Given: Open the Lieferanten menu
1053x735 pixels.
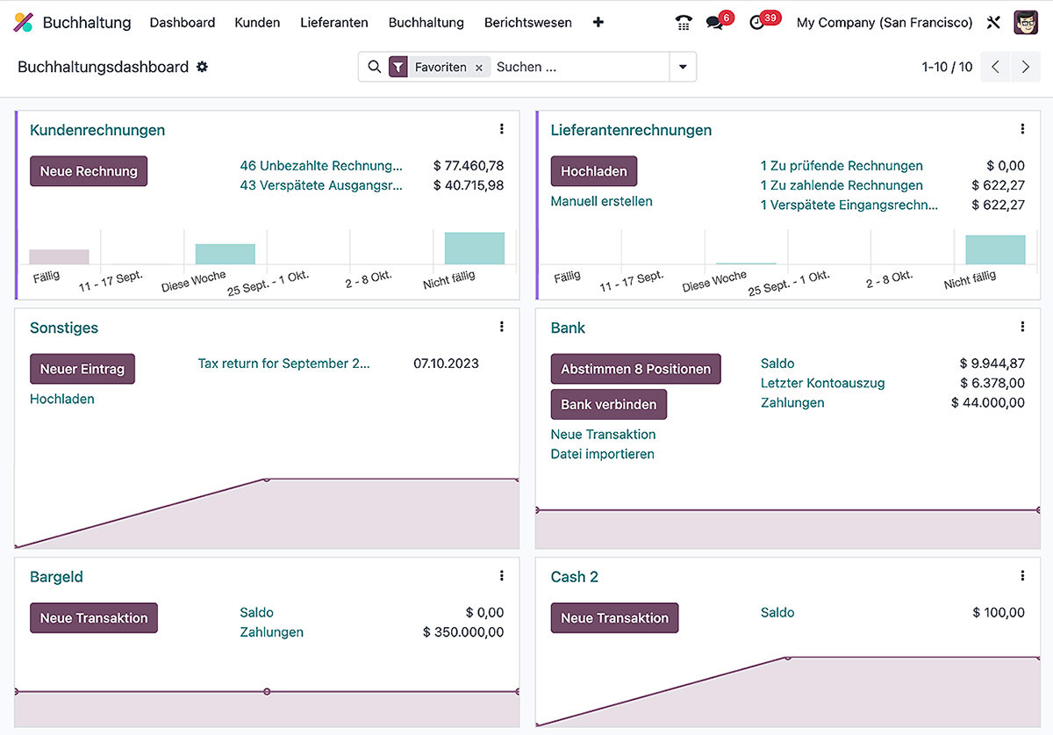Looking at the screenshot, I should coord(333,22).
